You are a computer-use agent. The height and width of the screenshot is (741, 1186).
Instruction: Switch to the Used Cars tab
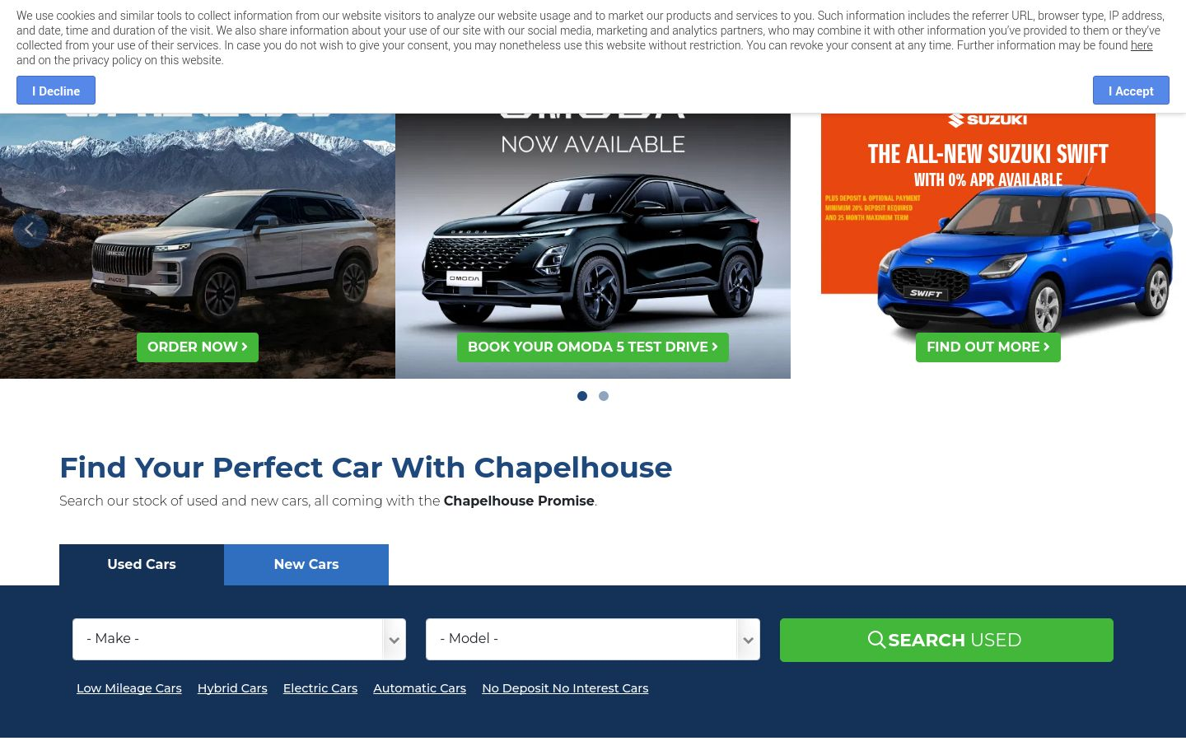tap(142, 565)
